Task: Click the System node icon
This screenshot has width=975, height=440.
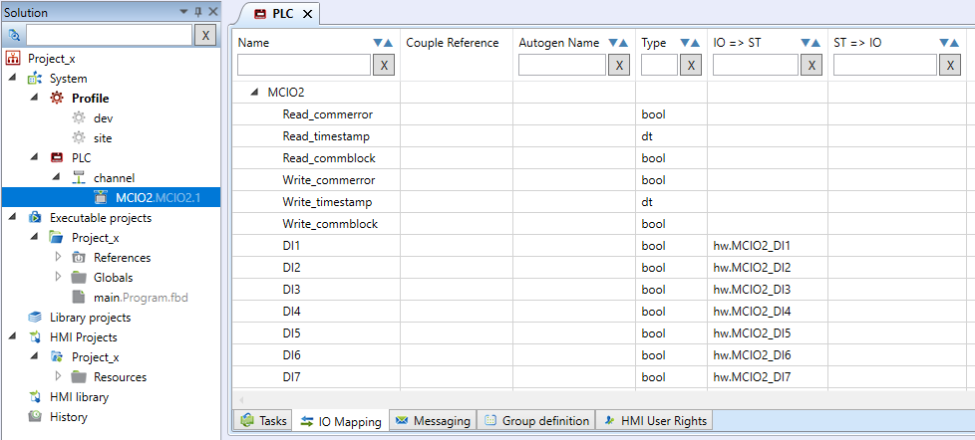Action: [x=35, y=79]
